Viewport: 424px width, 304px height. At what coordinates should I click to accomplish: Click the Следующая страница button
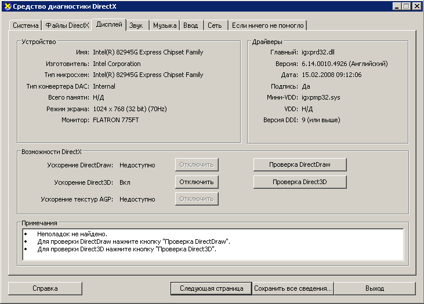[x=211, y=288]
